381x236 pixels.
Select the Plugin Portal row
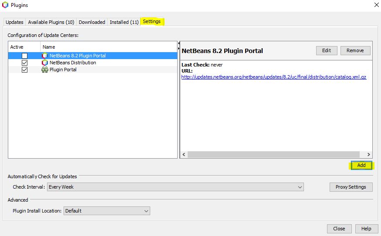(93, 70)
